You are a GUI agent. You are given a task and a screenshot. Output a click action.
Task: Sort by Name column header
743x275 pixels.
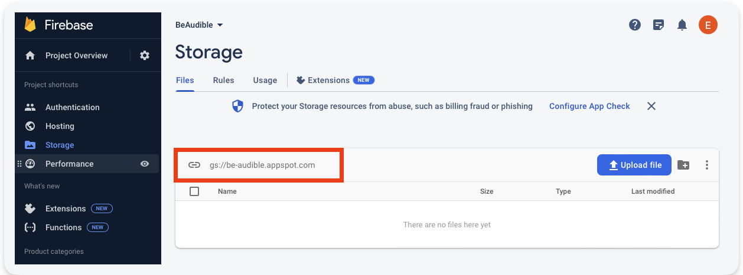(227, 191)
